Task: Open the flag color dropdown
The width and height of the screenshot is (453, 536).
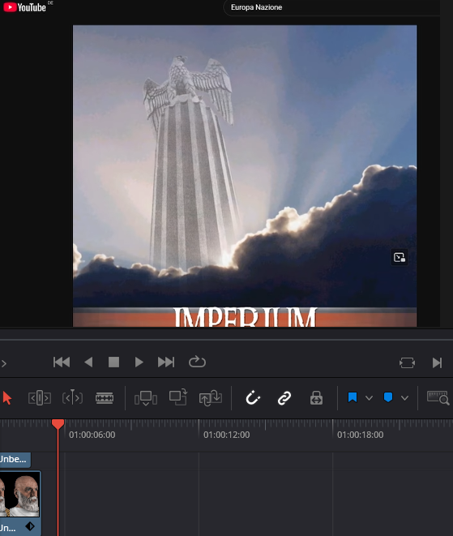Action: [x=369, y=398]
